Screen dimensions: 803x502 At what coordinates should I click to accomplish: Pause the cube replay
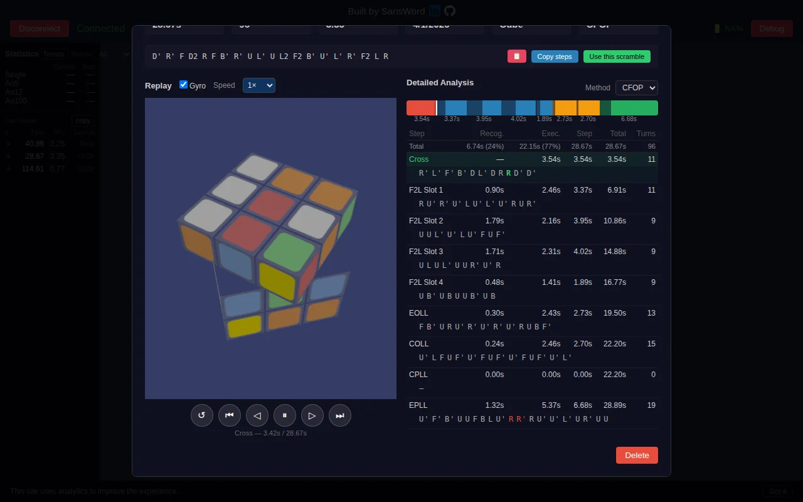pyautogui.click(x=284, y=415)
